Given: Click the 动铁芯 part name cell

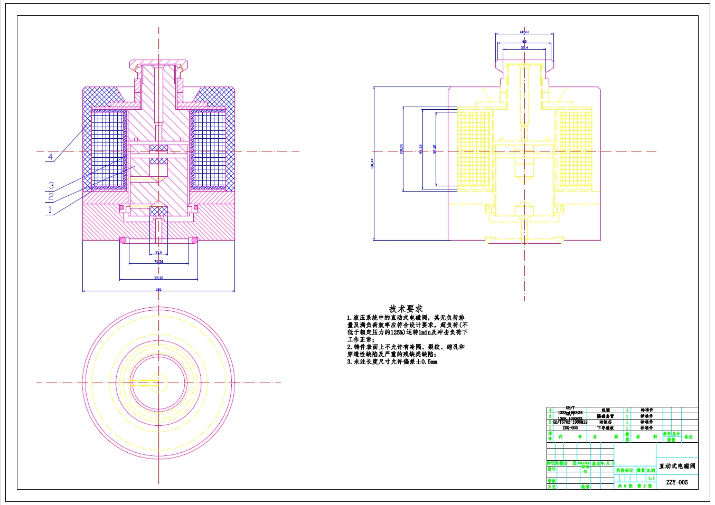Looking at the screenshot, I should click(606, 422).
